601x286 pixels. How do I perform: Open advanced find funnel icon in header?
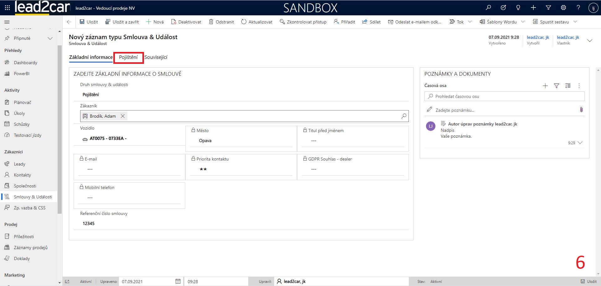tap(548, 8)
